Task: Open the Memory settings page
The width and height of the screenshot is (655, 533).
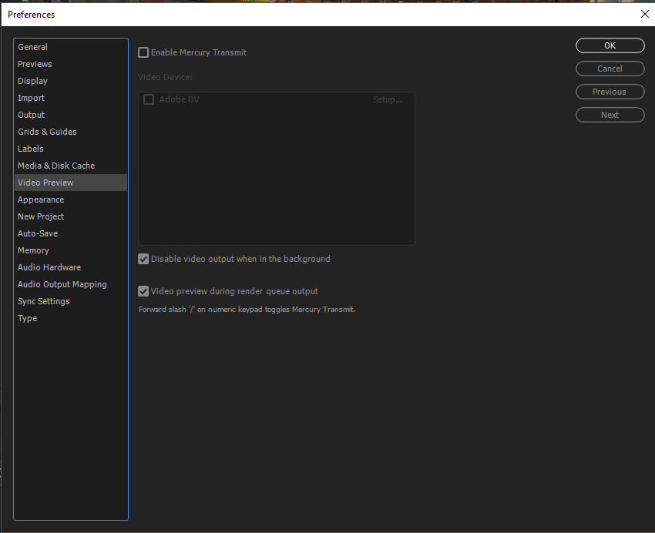Action: 33,250
